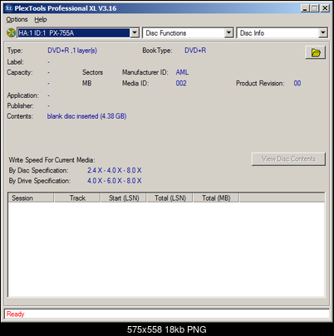Close the PlexTools Professional window
Screen dimensions: 334x336
[325, 8]
